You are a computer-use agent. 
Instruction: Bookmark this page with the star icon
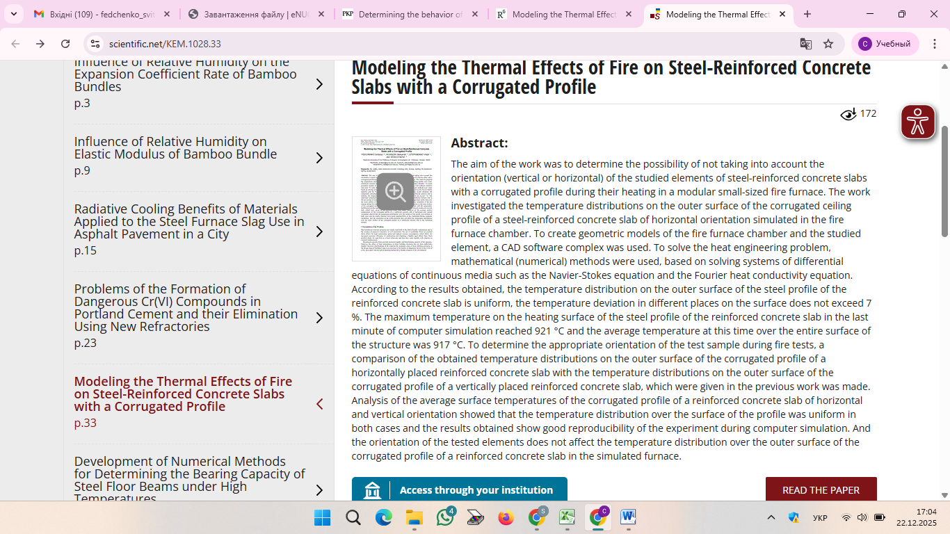(828, 44)
